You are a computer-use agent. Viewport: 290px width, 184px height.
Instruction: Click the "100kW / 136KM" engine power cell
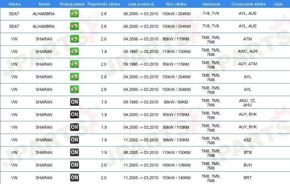tap(176, 165)
